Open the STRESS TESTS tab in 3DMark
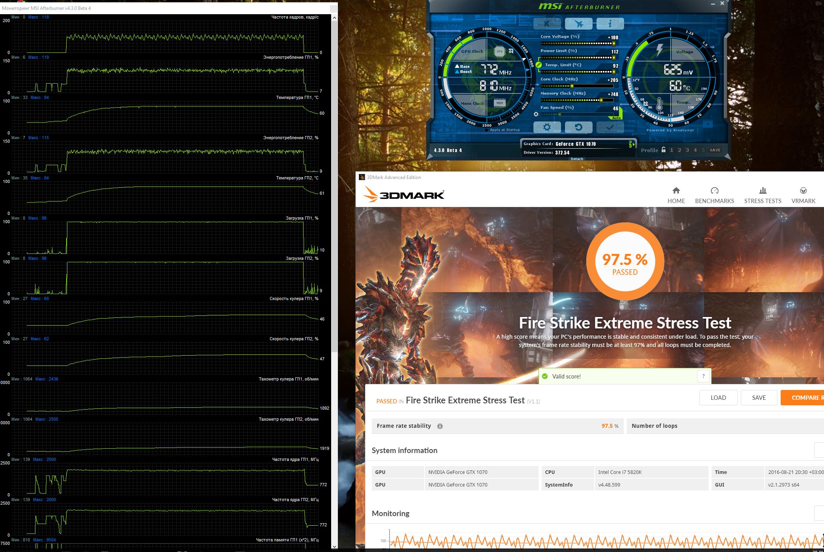This screenshot has width=824, height=552. [x=762, y=196]
